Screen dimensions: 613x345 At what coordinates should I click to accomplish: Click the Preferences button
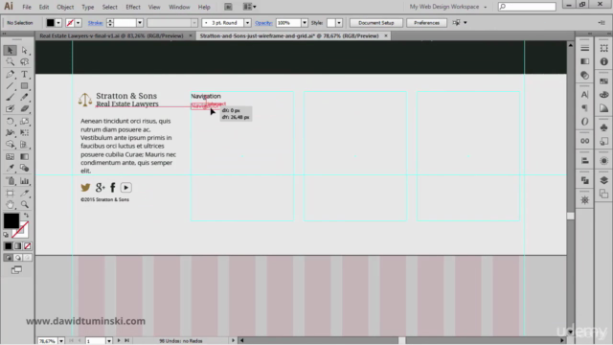pyautogui.click(x=426, y=23)
